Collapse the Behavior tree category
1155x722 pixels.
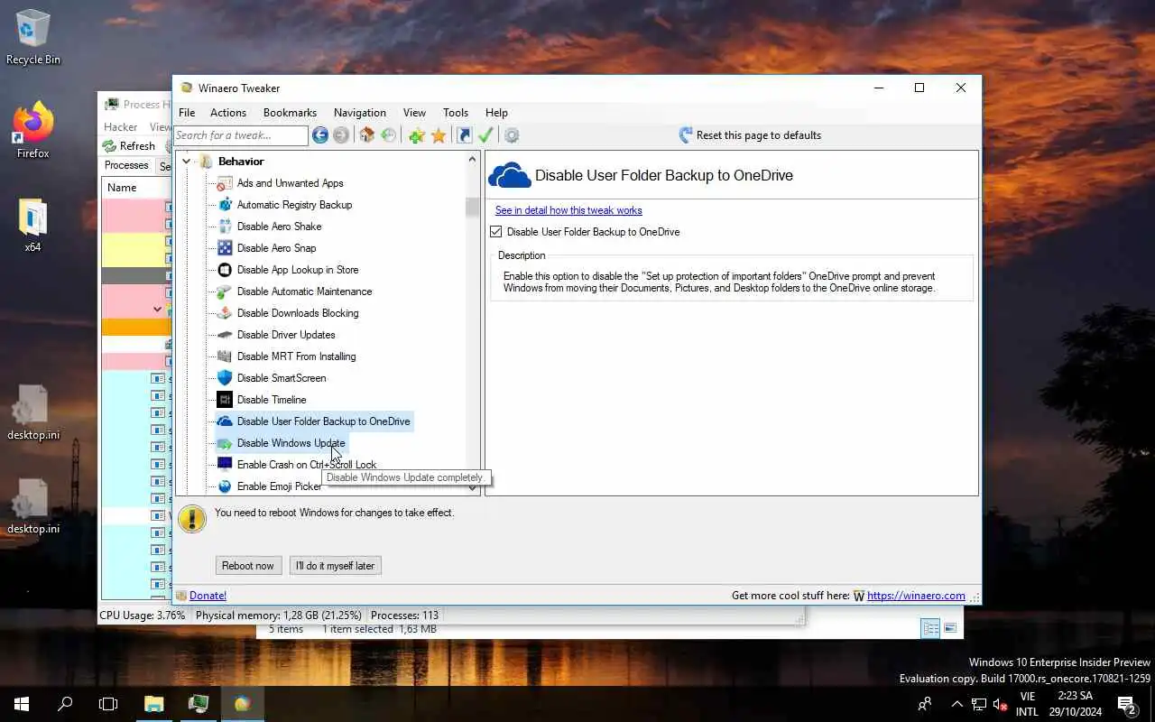pos(187,162)
